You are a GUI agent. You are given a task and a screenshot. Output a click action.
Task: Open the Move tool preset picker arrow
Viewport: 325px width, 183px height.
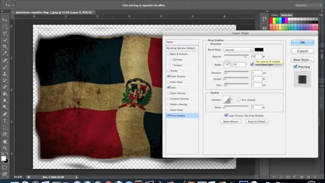[13, 5]
